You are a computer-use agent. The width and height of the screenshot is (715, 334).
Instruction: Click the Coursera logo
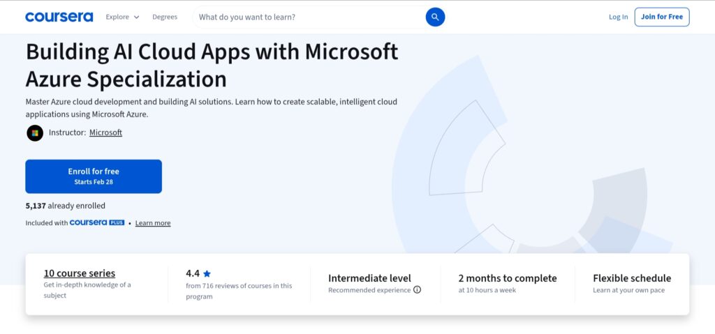59,17
